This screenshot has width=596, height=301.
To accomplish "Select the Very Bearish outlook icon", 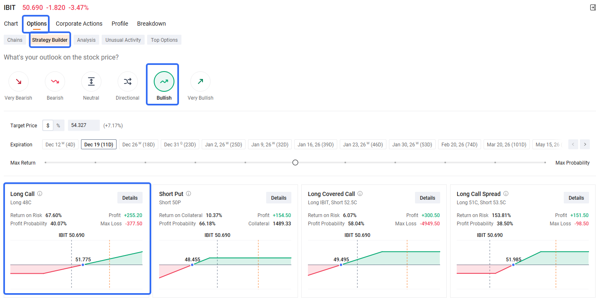I will (18, 81).
